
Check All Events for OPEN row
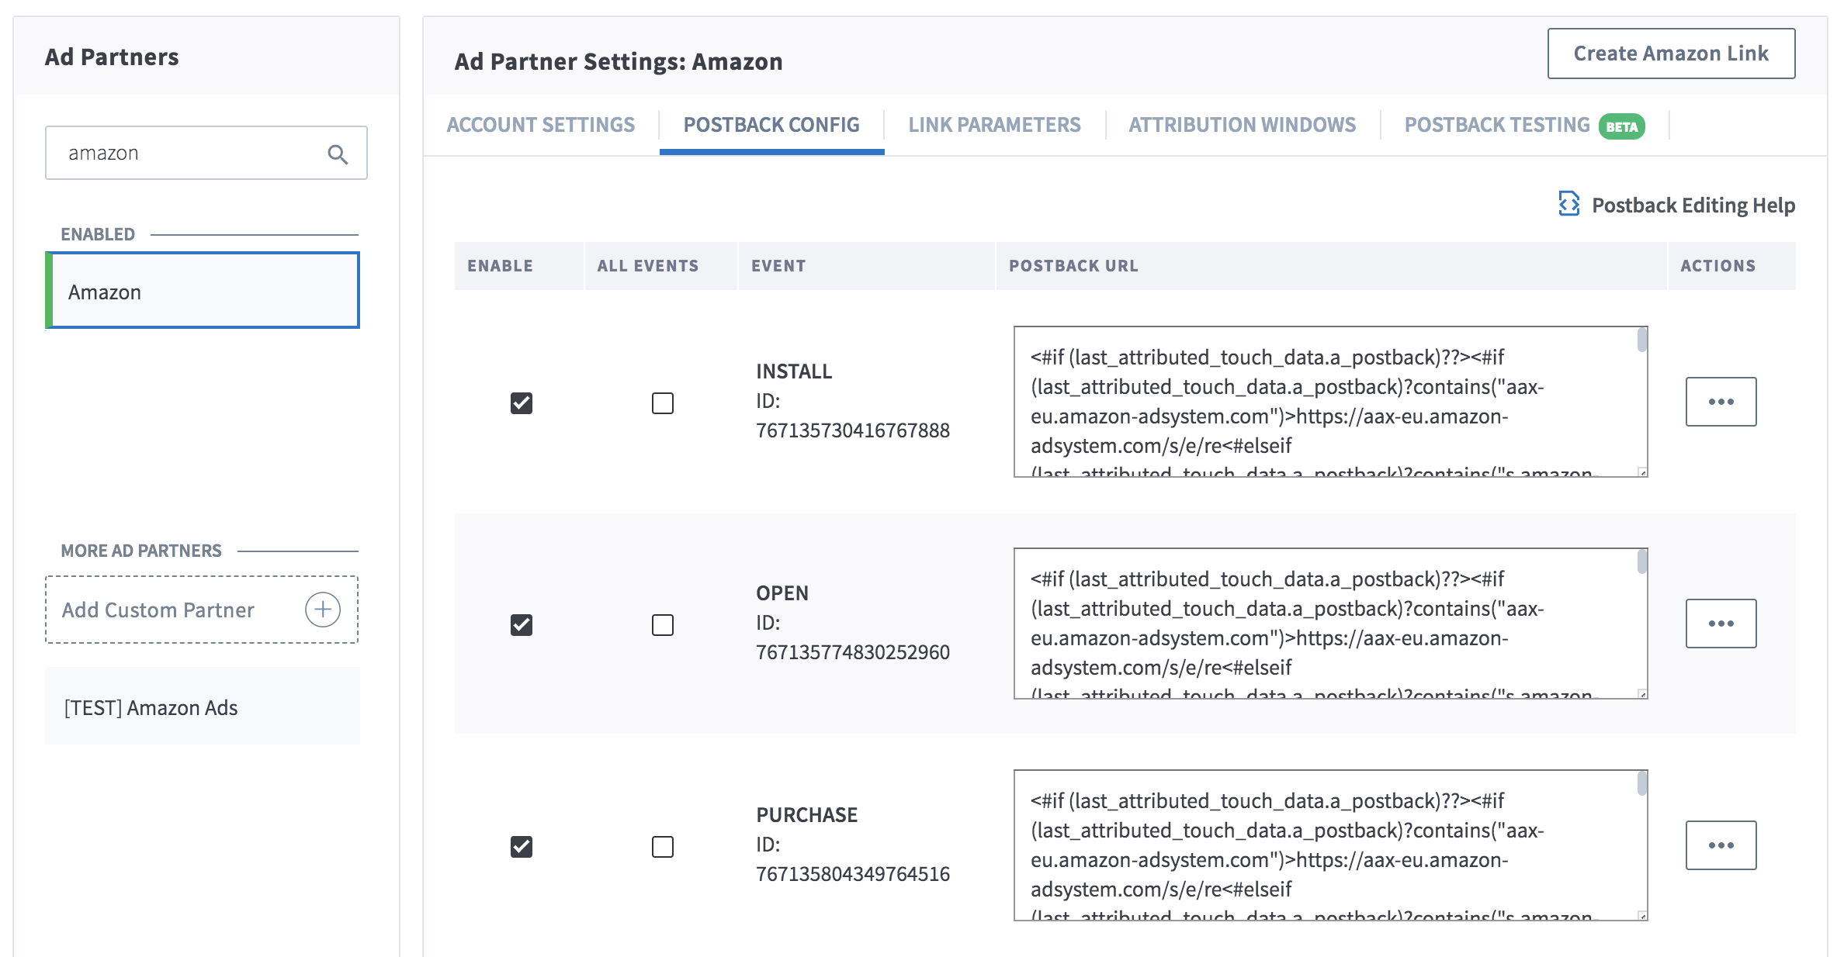(663, 625)
